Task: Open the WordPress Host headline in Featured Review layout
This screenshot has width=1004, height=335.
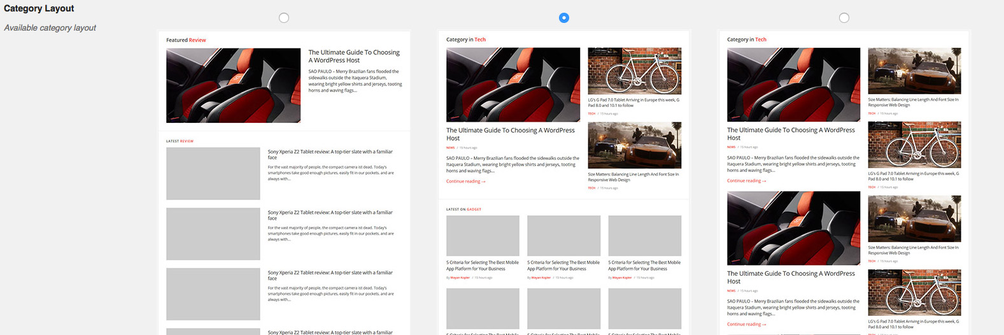Action: click(353, 56)
